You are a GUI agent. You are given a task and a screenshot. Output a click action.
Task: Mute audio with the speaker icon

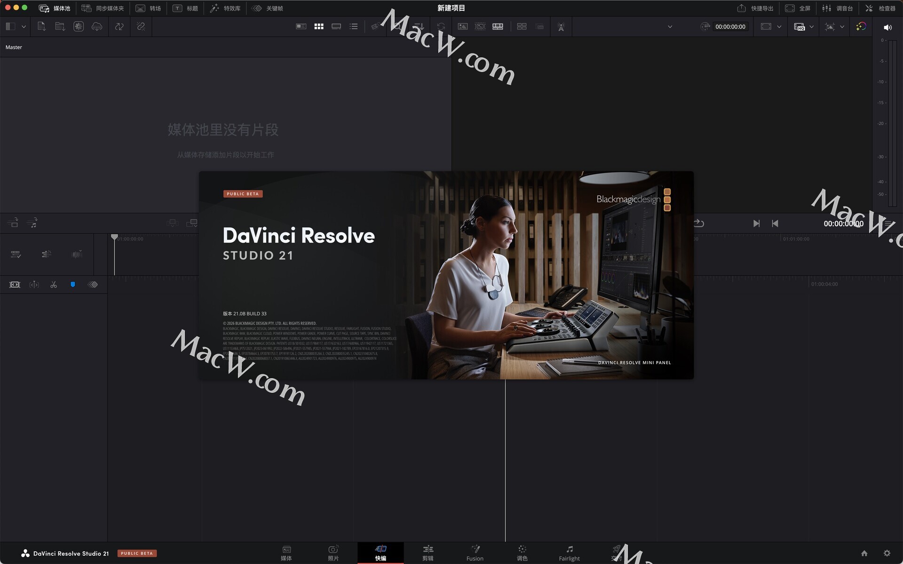tap(887, 27)
